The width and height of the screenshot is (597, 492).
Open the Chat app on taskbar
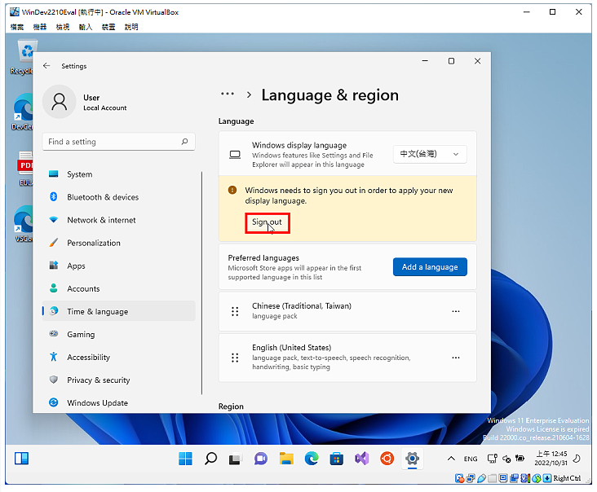pyautogui.click(x=261, y=459)
